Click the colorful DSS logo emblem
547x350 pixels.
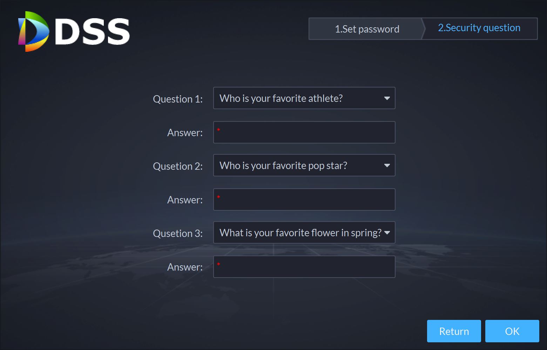[x=33, y=31]
